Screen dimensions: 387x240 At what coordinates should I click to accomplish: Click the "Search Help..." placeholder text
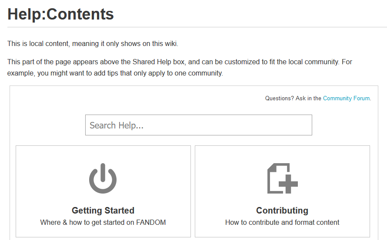coord(117,125)
